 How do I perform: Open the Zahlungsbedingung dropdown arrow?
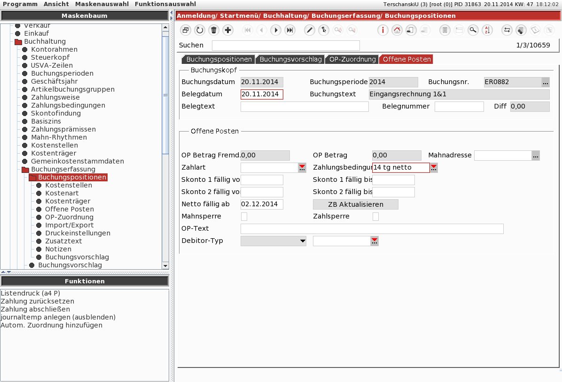[x=434, y=168]
